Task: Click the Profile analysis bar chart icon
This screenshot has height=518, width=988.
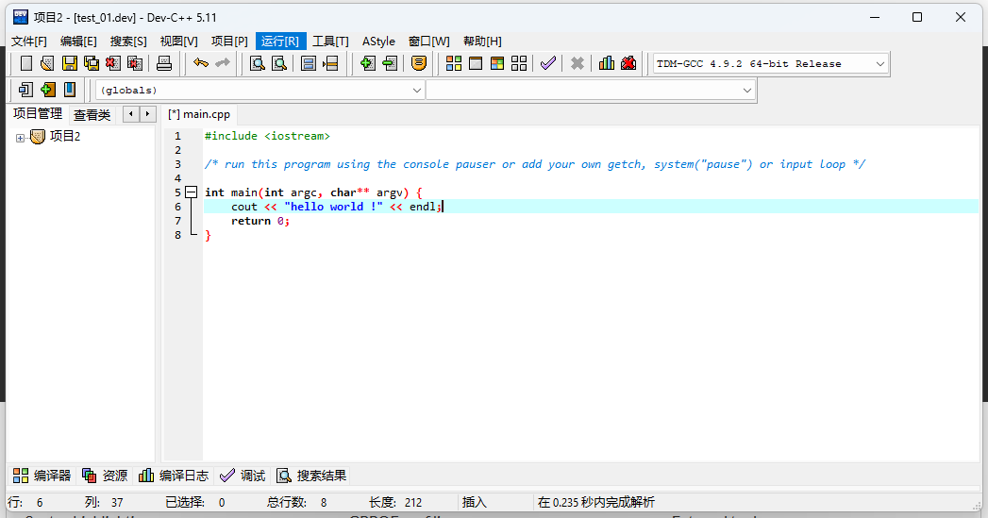Action: (x=606, y=63)
